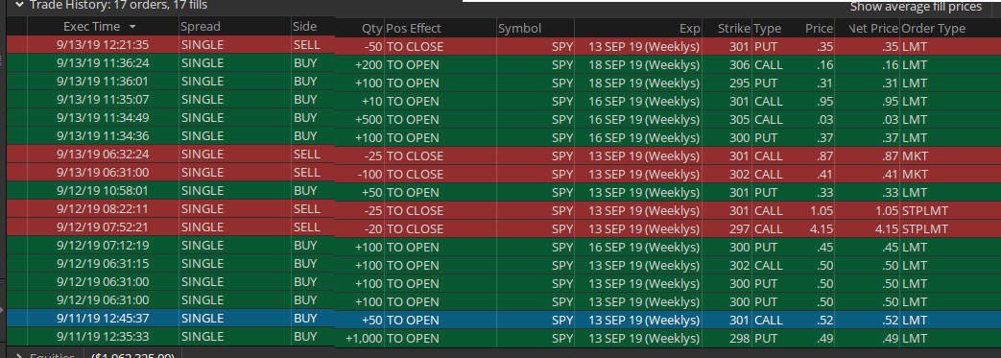
Task: Expand the Equities section arrow
Action: (18, 355)
